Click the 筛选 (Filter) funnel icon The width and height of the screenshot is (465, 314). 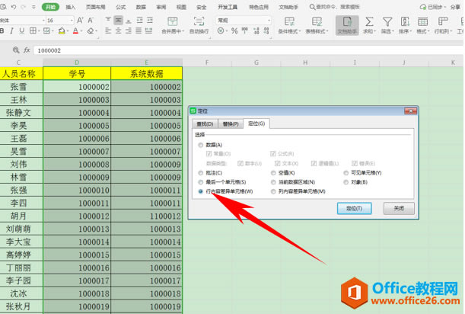click(388, 21)
